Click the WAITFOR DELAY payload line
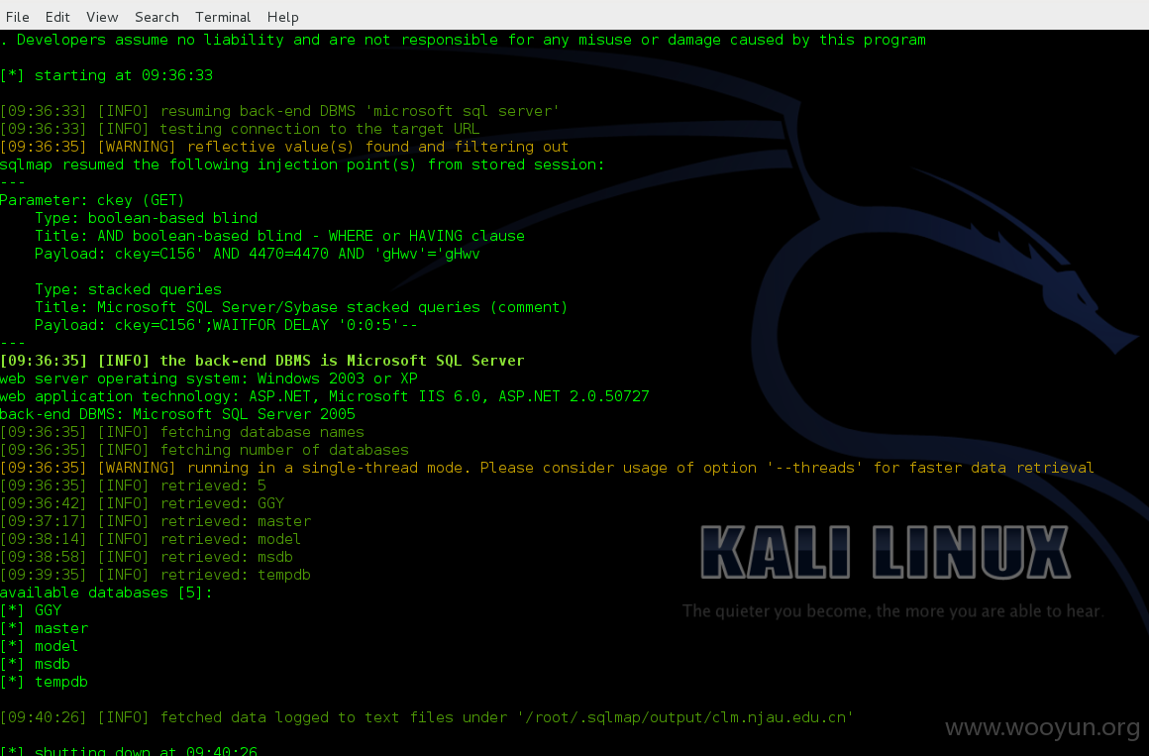The image size is (1149, 756). click(x=226, y=325)
